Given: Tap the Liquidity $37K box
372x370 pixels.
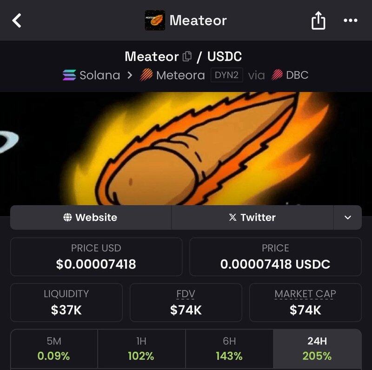Looking at the screenshot, I should [66, 303].
